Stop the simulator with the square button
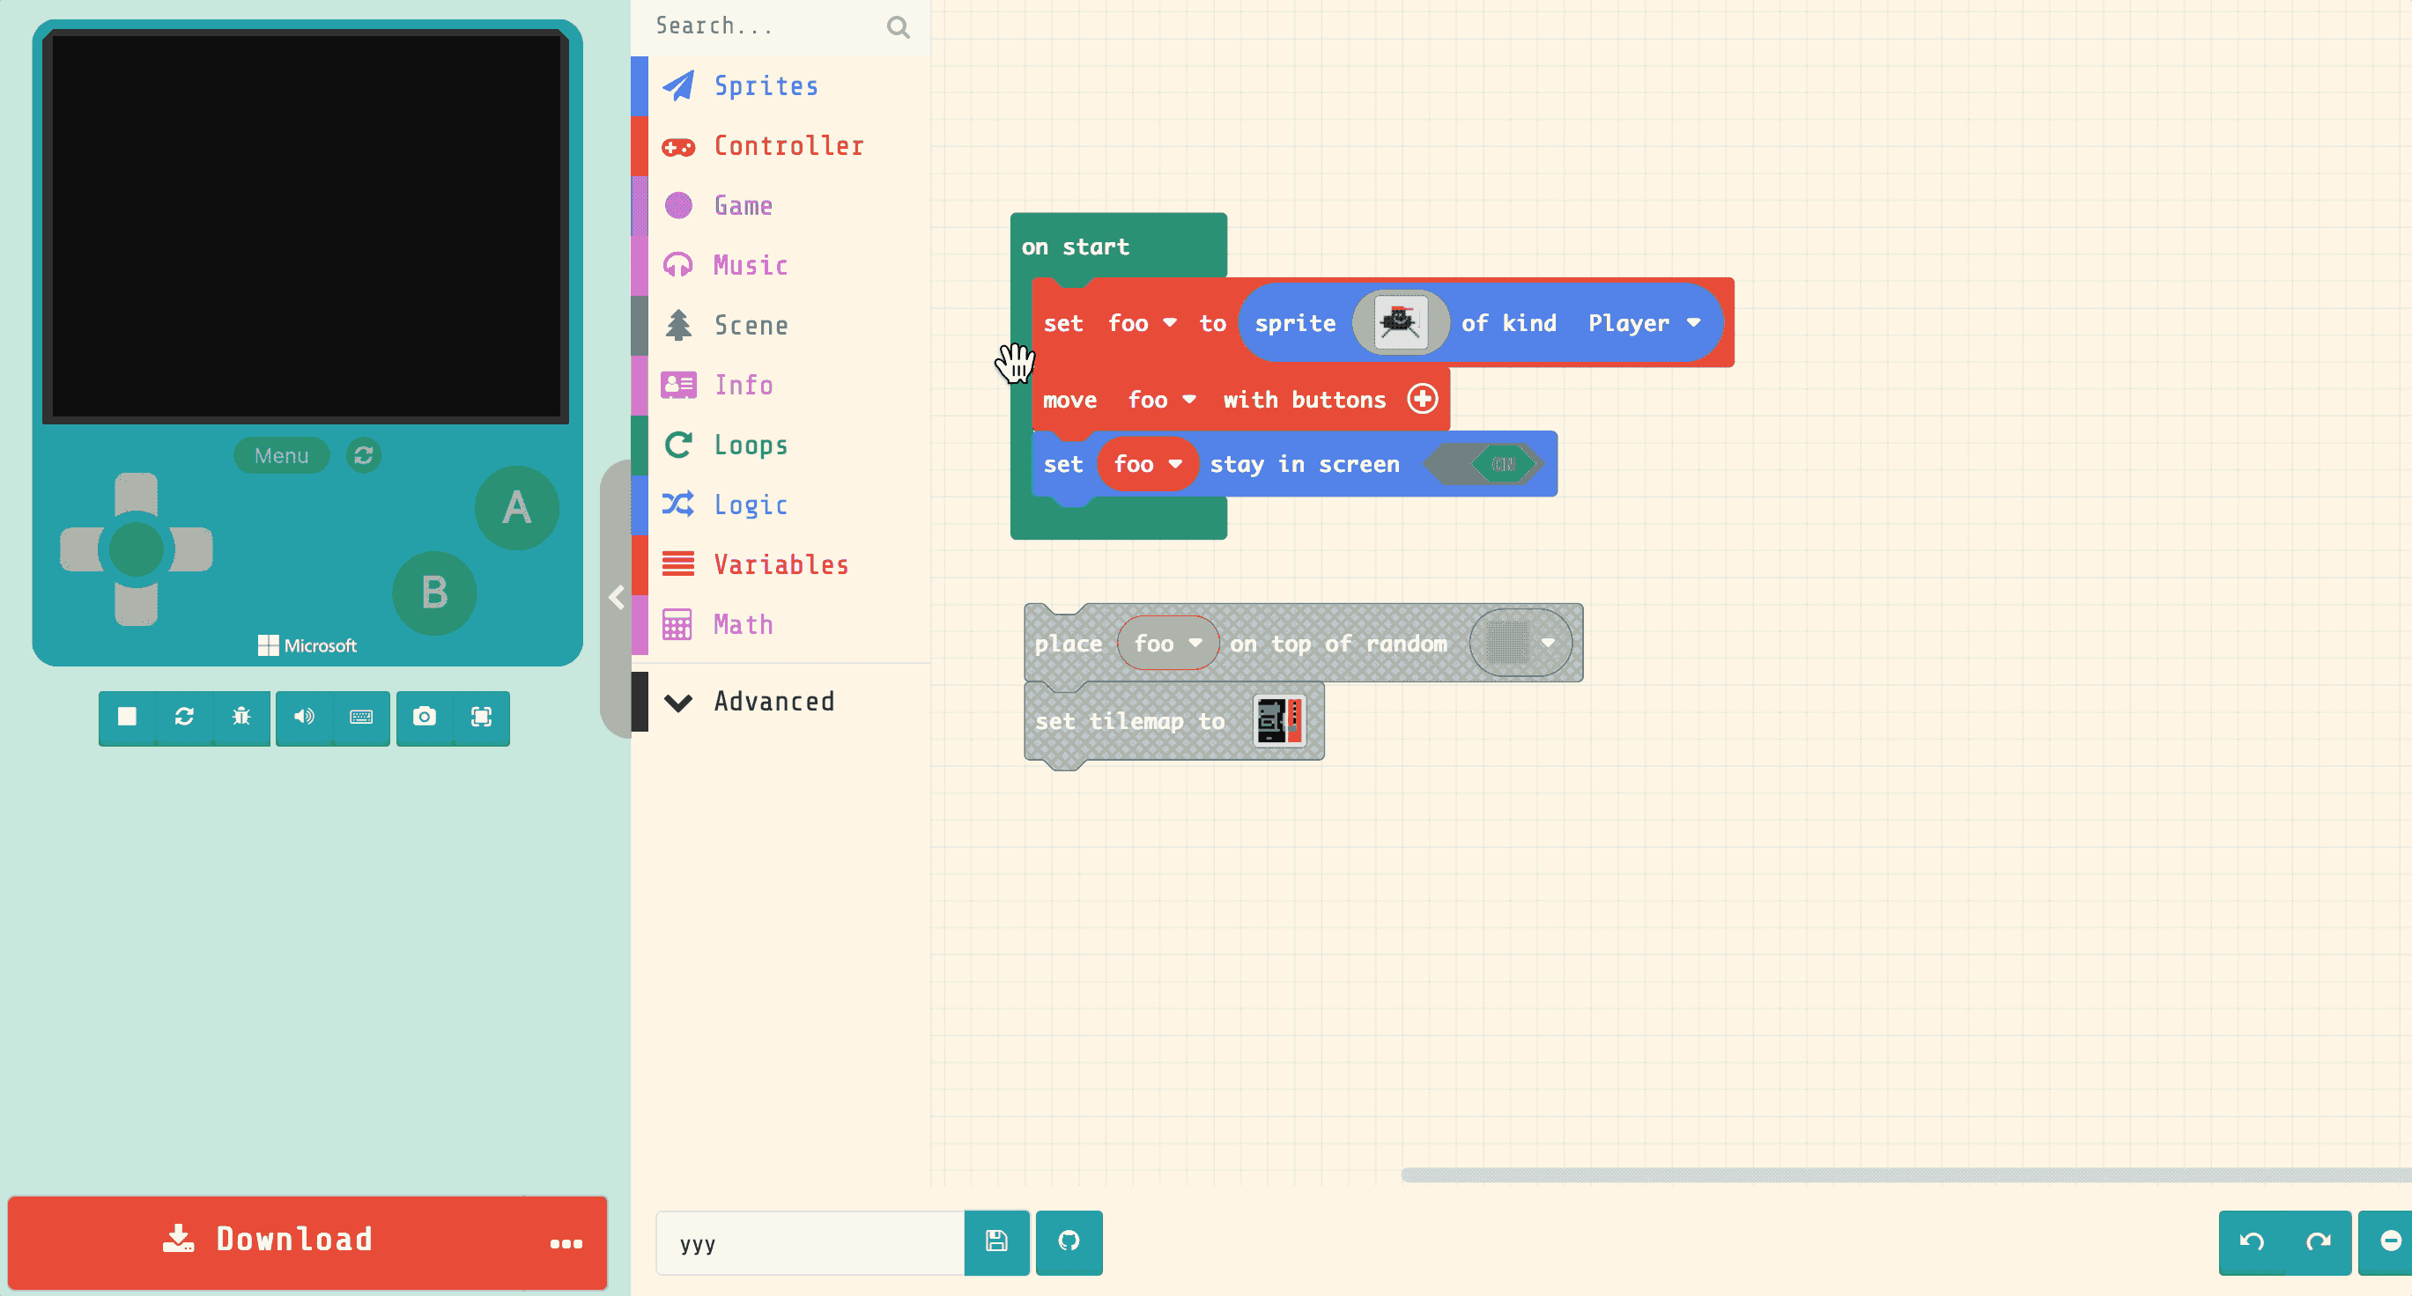This screenshot has height=1296, width=2412. click(x=128, y=717)
